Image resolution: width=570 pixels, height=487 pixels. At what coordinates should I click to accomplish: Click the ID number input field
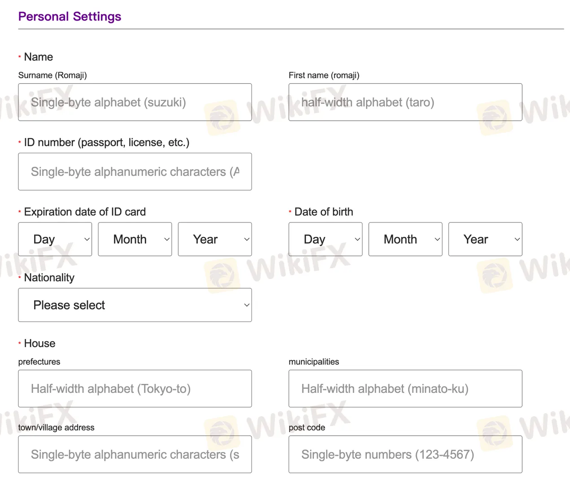[x=135, y=172]
